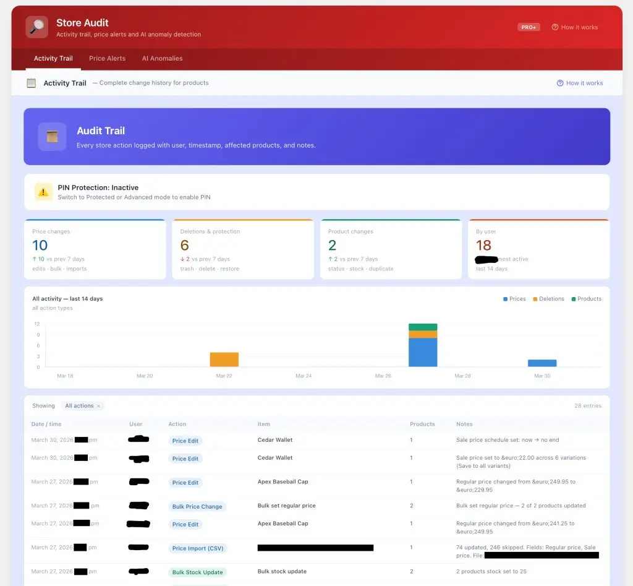
Task: Toggle Products series in chart legend
Action: [x=586, y=299]
